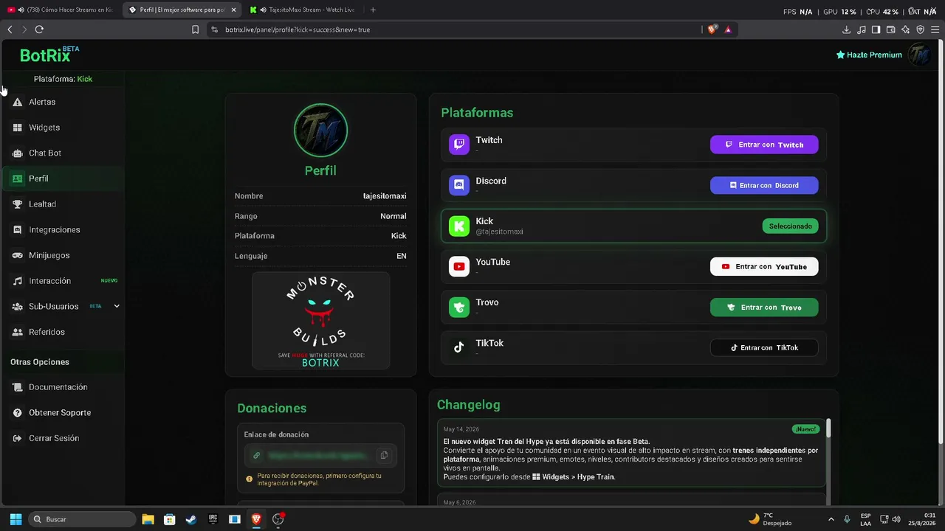This screenshot has width=945, height=531.
Task: Open Integraciones from the sidebar
Action: pyautogui.click(x=63, y=229)
